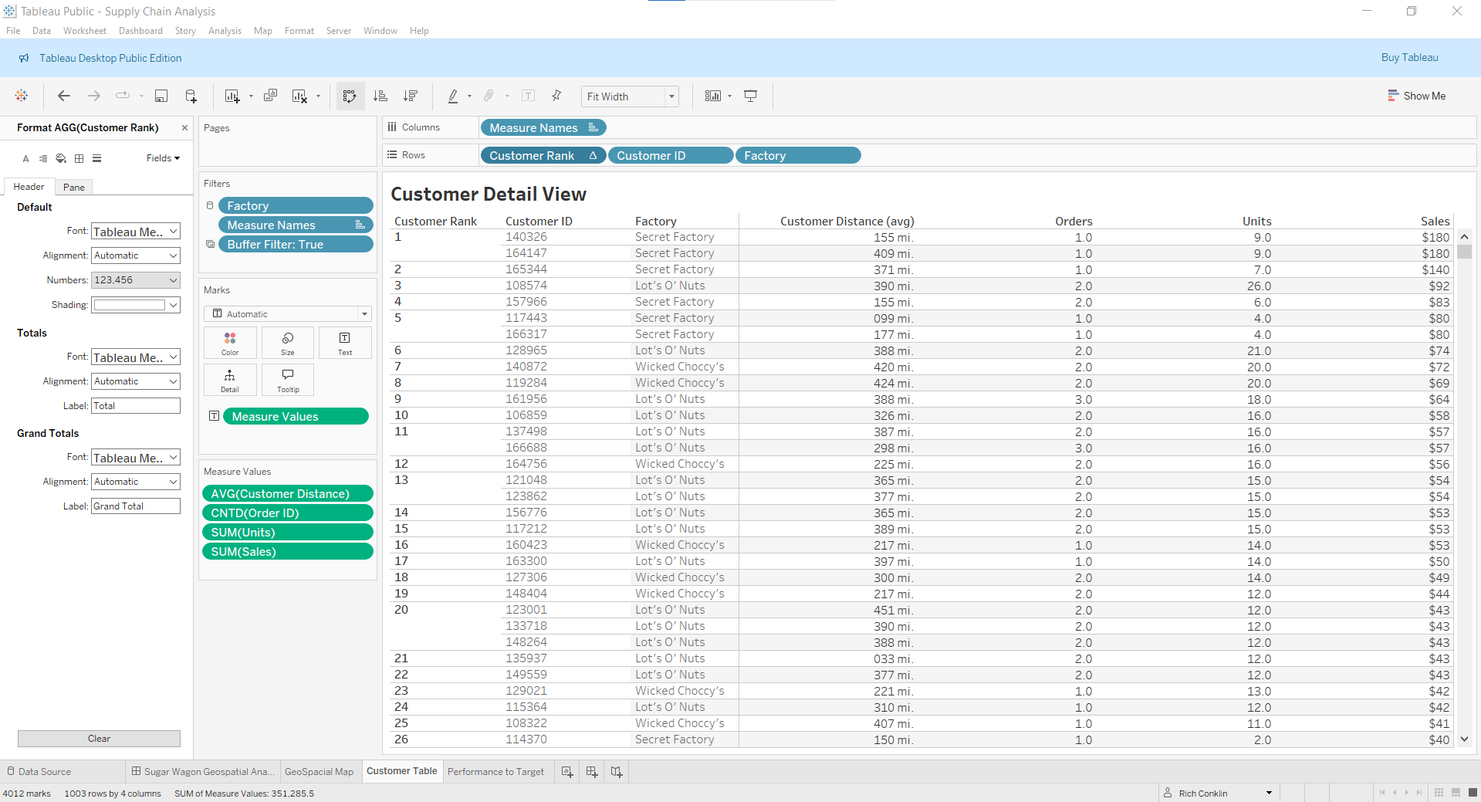The image size is (1481, 802).
Task: Select the Font format icon (A)
Action: pos(25,158)
